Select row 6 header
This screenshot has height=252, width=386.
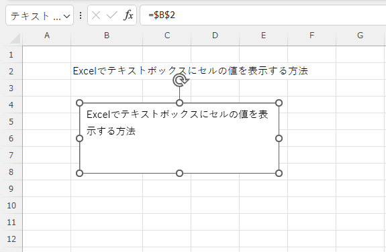[11, 139]
